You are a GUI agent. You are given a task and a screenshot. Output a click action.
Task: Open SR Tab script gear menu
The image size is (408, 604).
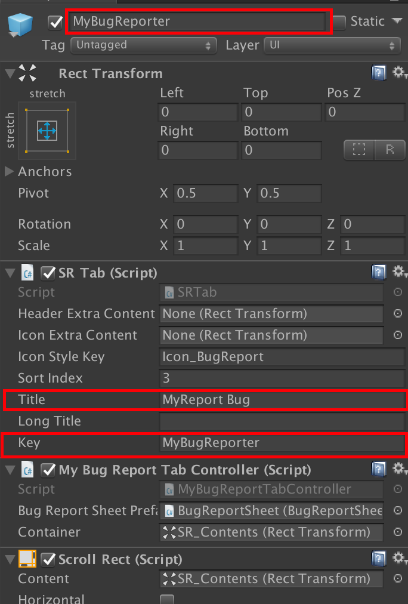[399, 272]
